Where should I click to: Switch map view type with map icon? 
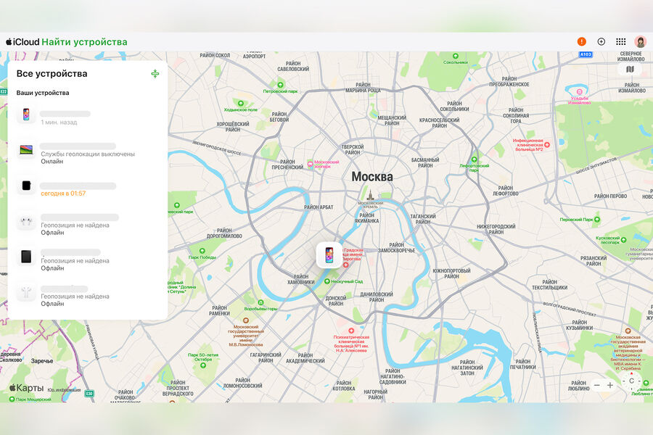coord(630,69)
